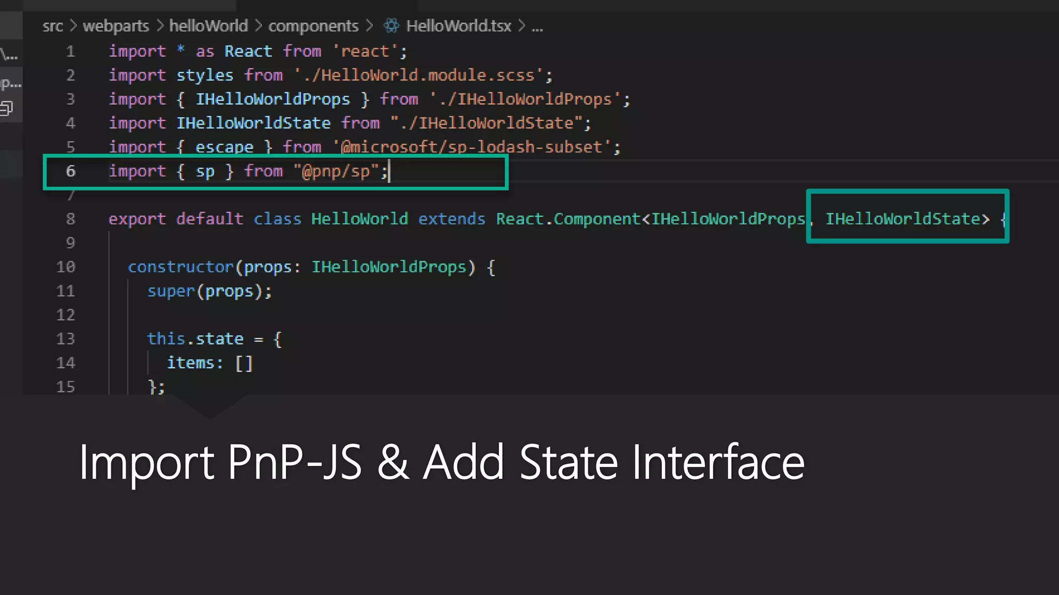
Task: Click 'React.Component' on line 8
Action: click(568, 219)
